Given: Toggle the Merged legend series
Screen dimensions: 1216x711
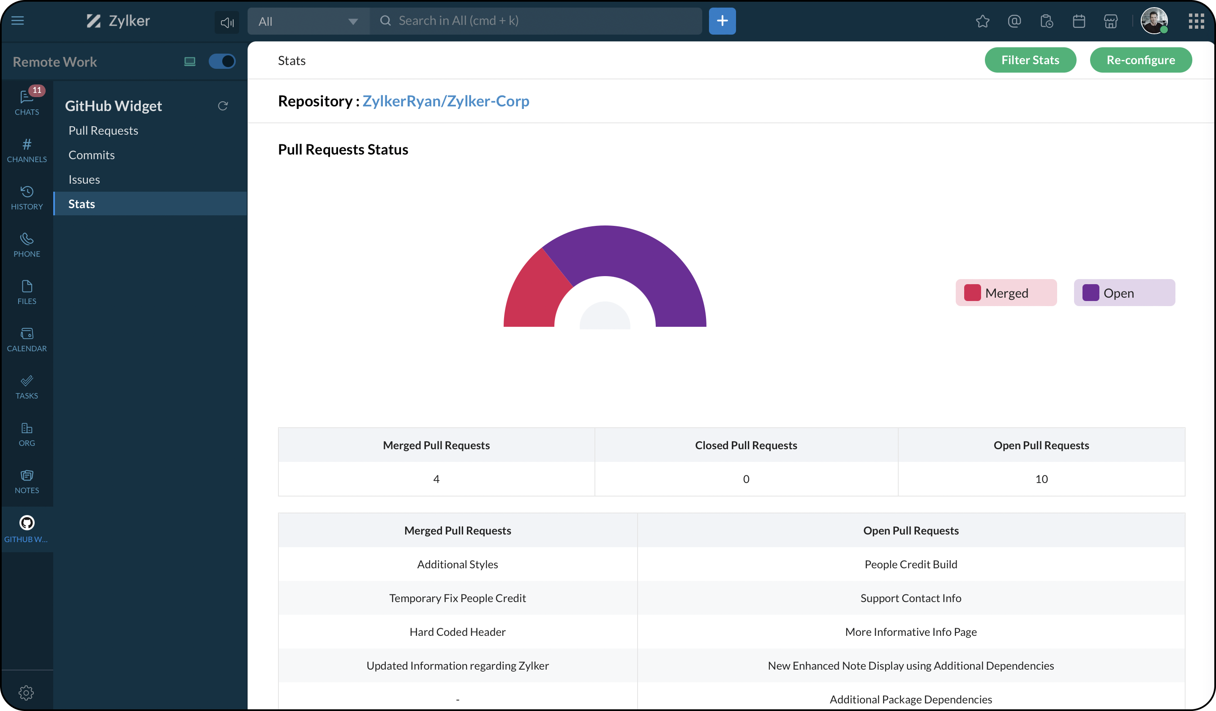Looking at the screenshot, I should pos(1006,293).
